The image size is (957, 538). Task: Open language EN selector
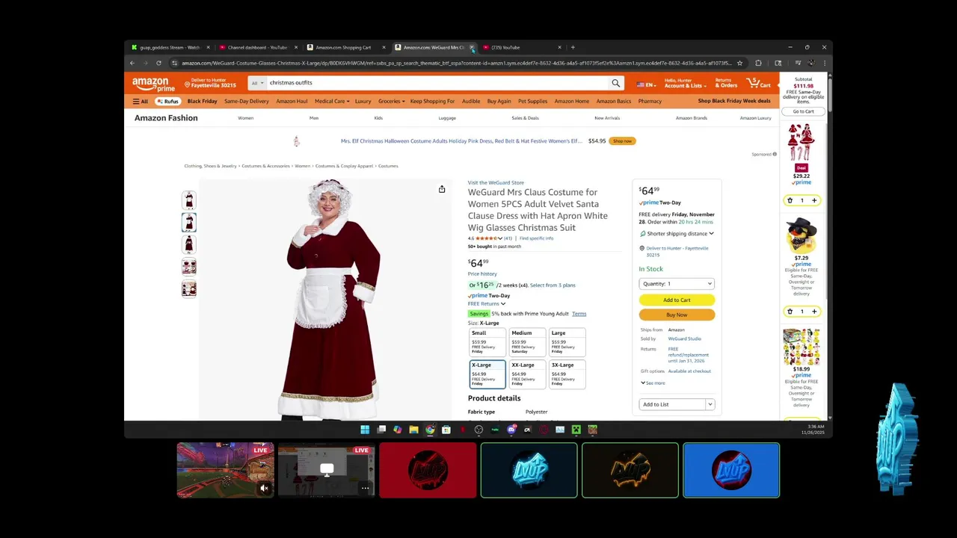(x=646, y=84)
